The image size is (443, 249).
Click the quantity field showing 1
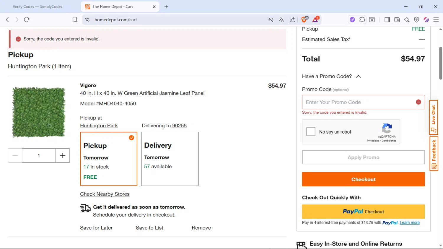[x=39, y=155]
